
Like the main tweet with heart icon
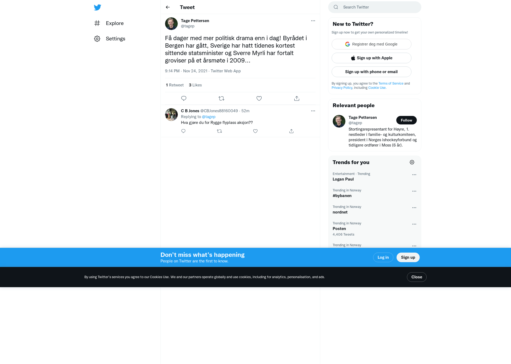point(259,98)
